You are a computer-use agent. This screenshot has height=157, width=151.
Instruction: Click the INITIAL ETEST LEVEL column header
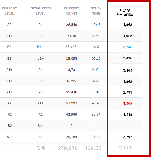click(x=40, y=11)
